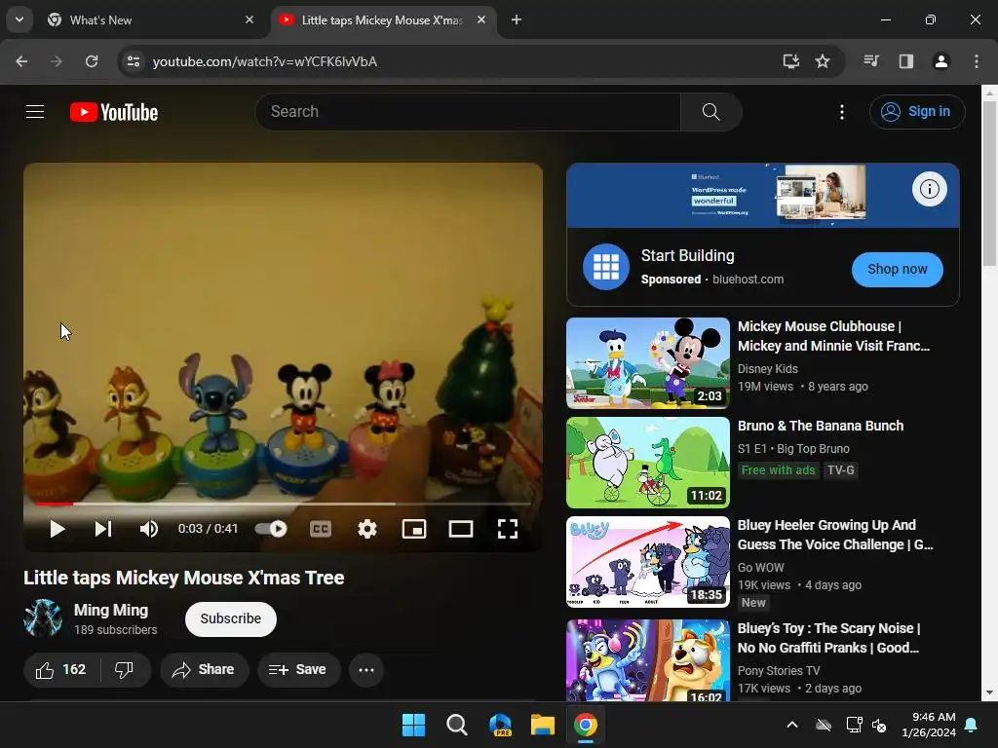Dislike this video
Image resolution: width=998 pixels, height=748 pixels.
(124, 670)
